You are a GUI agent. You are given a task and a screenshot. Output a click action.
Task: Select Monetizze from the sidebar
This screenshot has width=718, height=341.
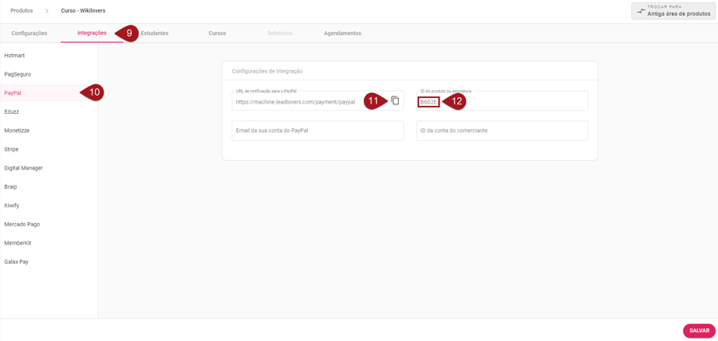(x=17, y=131)
